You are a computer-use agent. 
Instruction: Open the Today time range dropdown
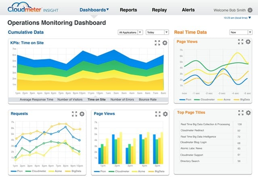(157, 32)
